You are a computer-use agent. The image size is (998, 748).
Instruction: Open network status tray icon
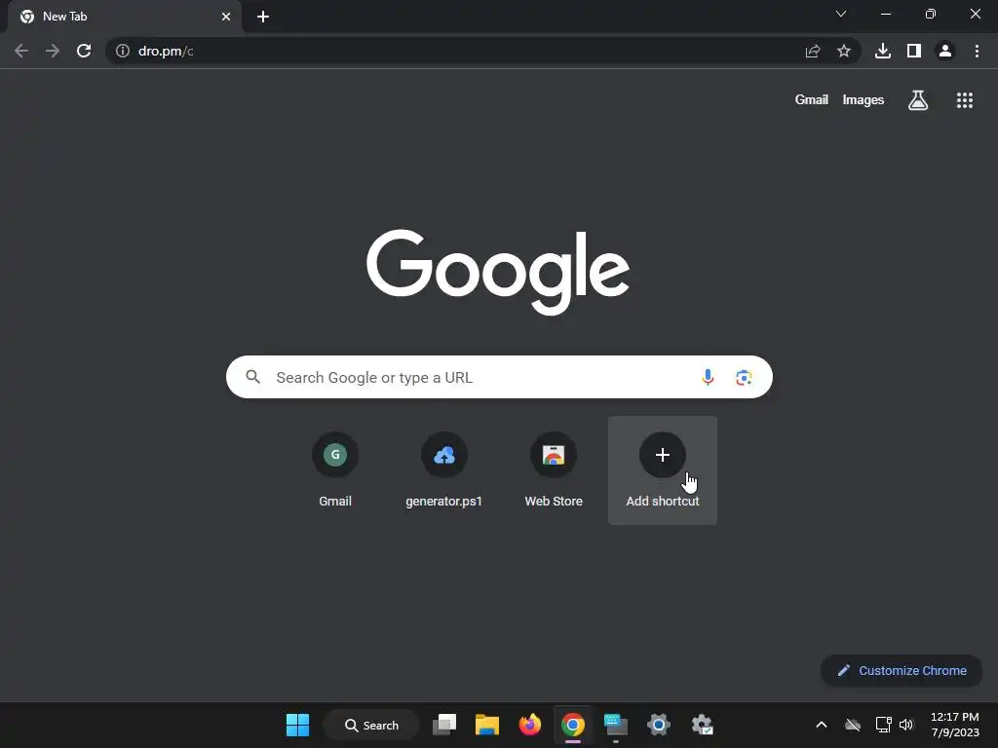click(x=883, y=725)
